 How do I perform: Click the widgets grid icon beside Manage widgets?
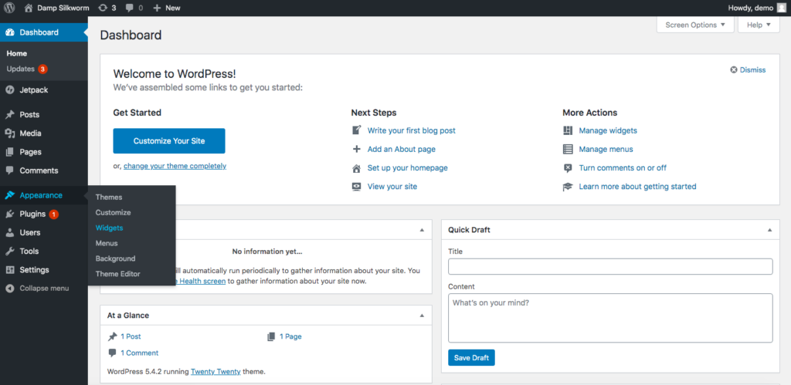pos(568,130)
